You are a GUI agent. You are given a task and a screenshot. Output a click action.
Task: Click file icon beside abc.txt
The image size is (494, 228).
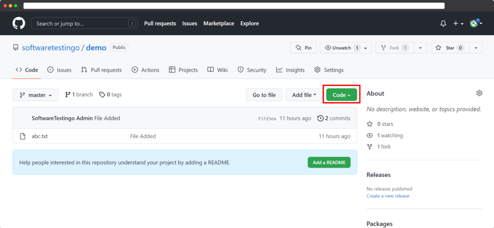click(22, 136)
